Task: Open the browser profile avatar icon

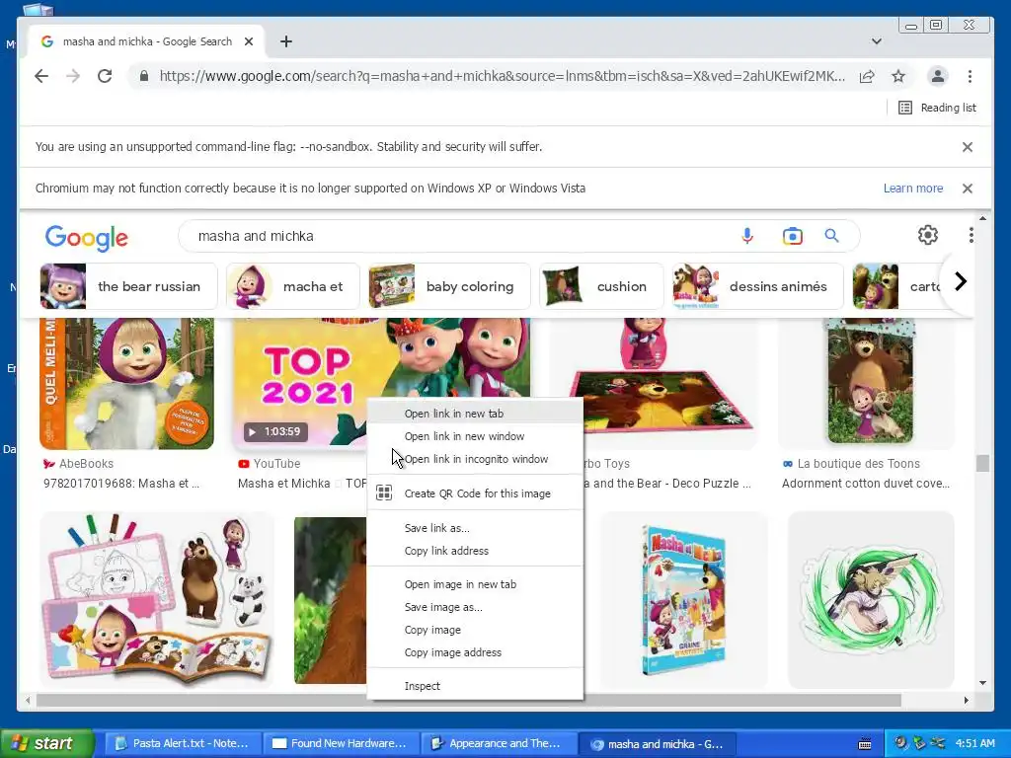Action: click(x=938, y=76)
